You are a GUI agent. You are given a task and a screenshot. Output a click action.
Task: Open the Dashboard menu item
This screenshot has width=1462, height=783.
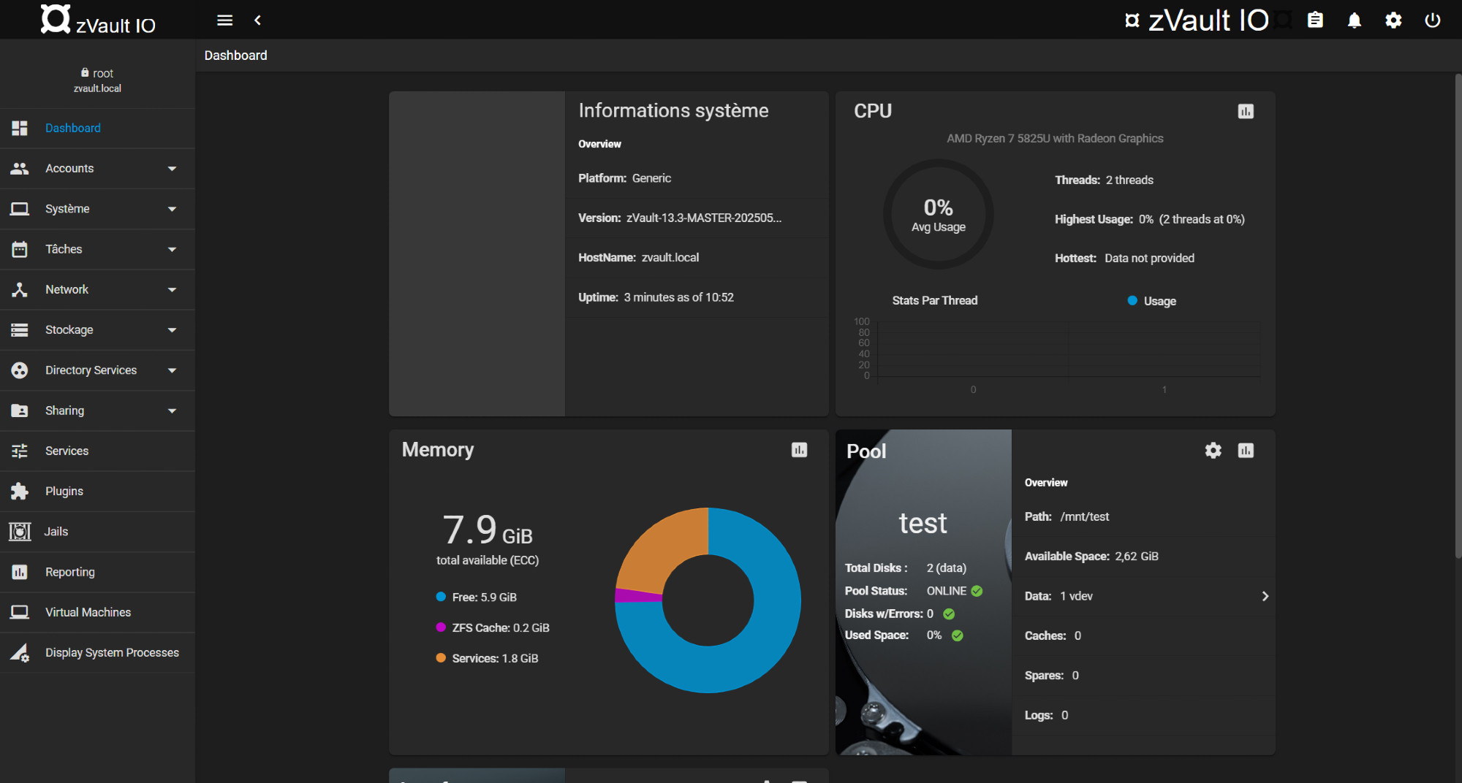coord(97,129)
